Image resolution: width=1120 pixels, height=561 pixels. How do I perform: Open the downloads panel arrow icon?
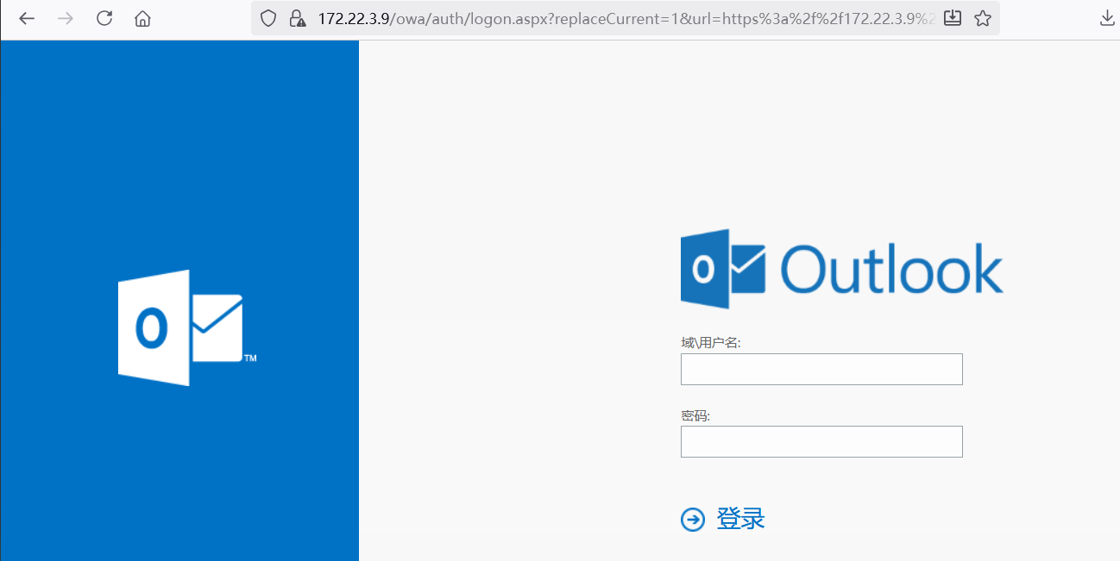click(x=1107, y=18)
